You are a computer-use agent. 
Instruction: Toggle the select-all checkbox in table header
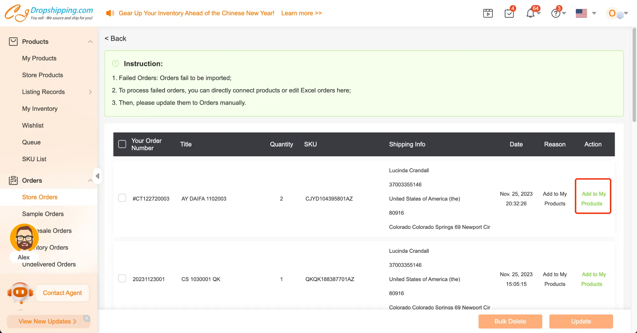point(122,144)
